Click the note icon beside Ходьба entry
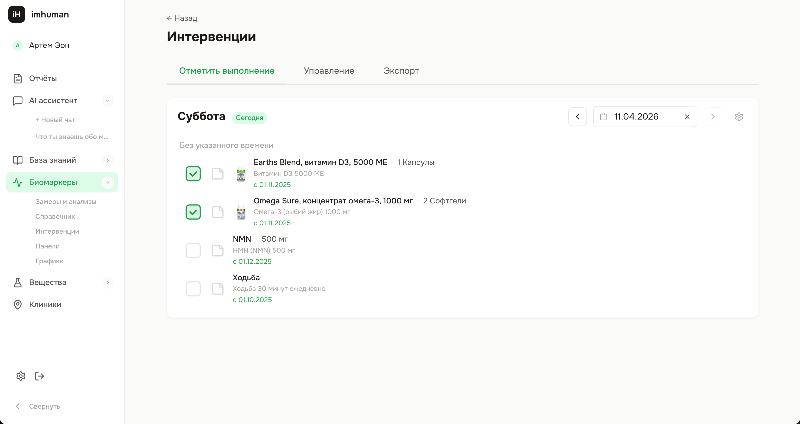 click(x=217, y=289)
